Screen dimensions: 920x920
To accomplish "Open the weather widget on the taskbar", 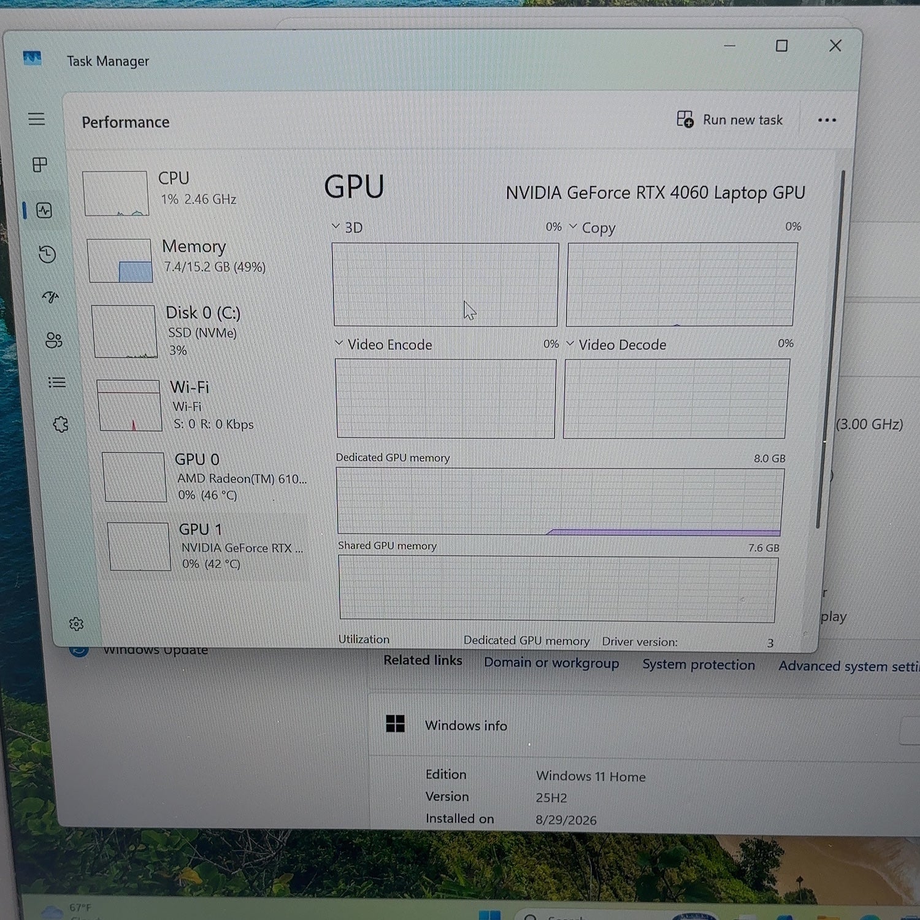I will tap(67, 910).
